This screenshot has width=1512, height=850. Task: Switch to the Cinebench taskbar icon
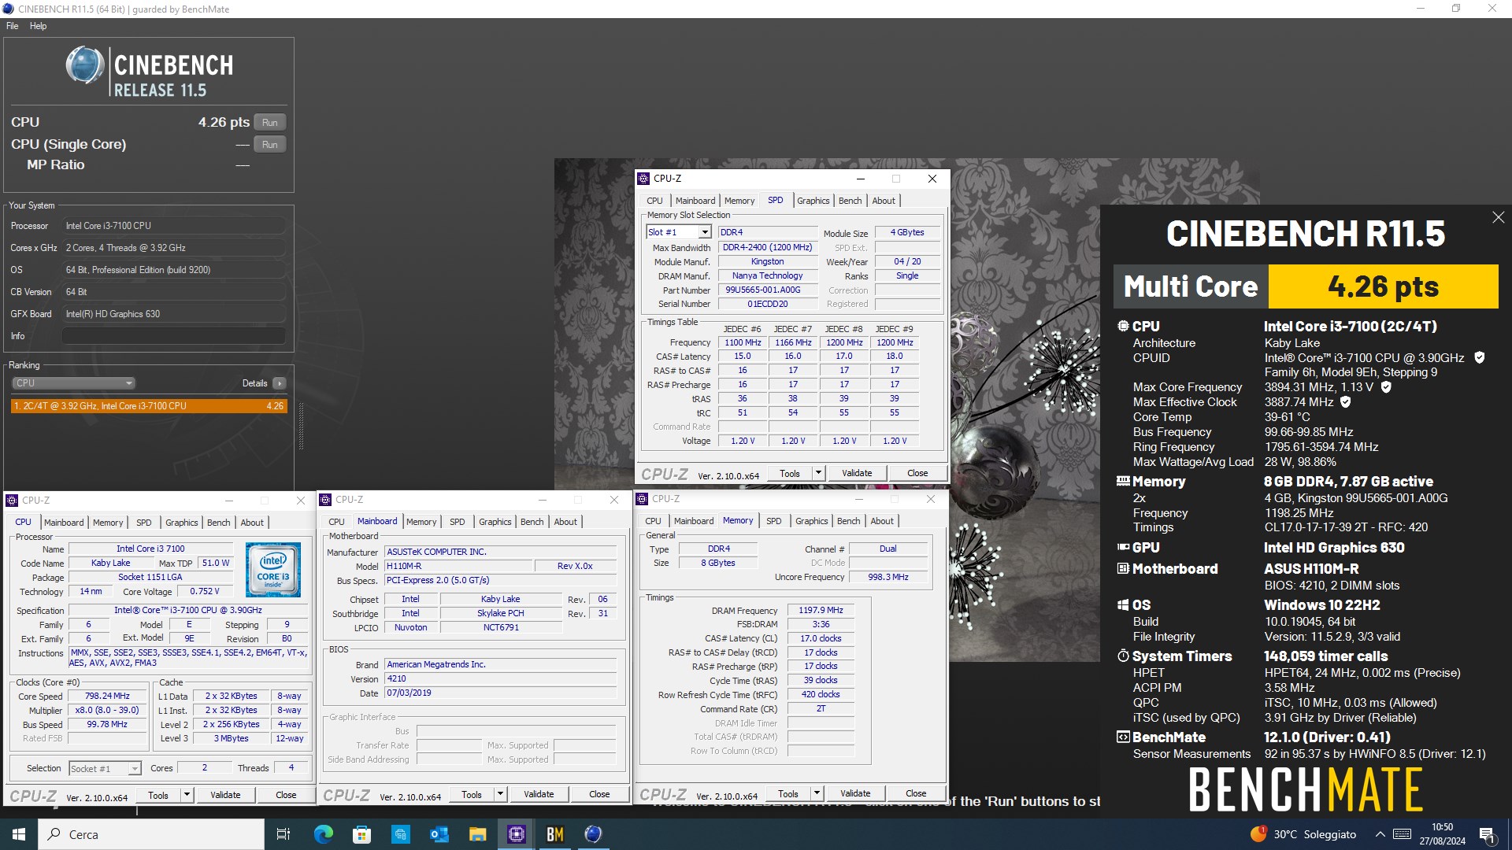point(593,834)
